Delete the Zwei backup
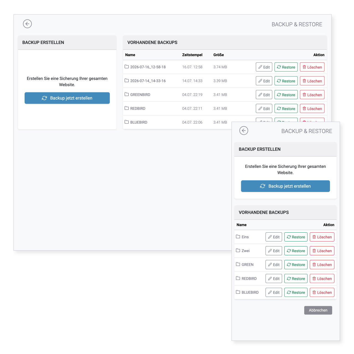Viewport: 354px width, 354px height. 322,251
